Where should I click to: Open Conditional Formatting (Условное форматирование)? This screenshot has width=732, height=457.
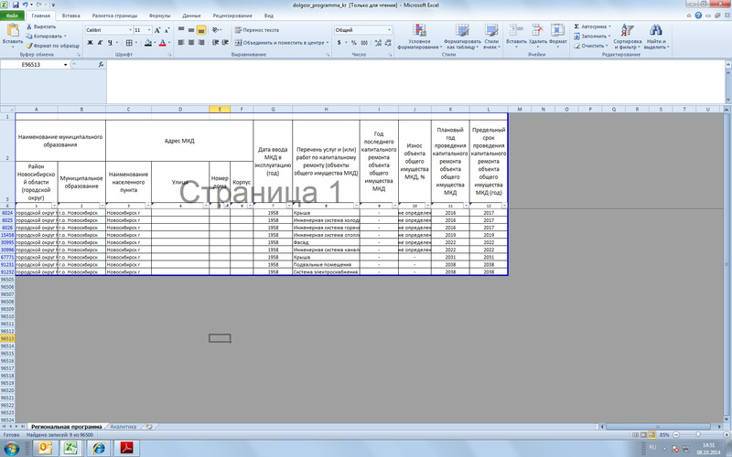[x=419, y=37]
